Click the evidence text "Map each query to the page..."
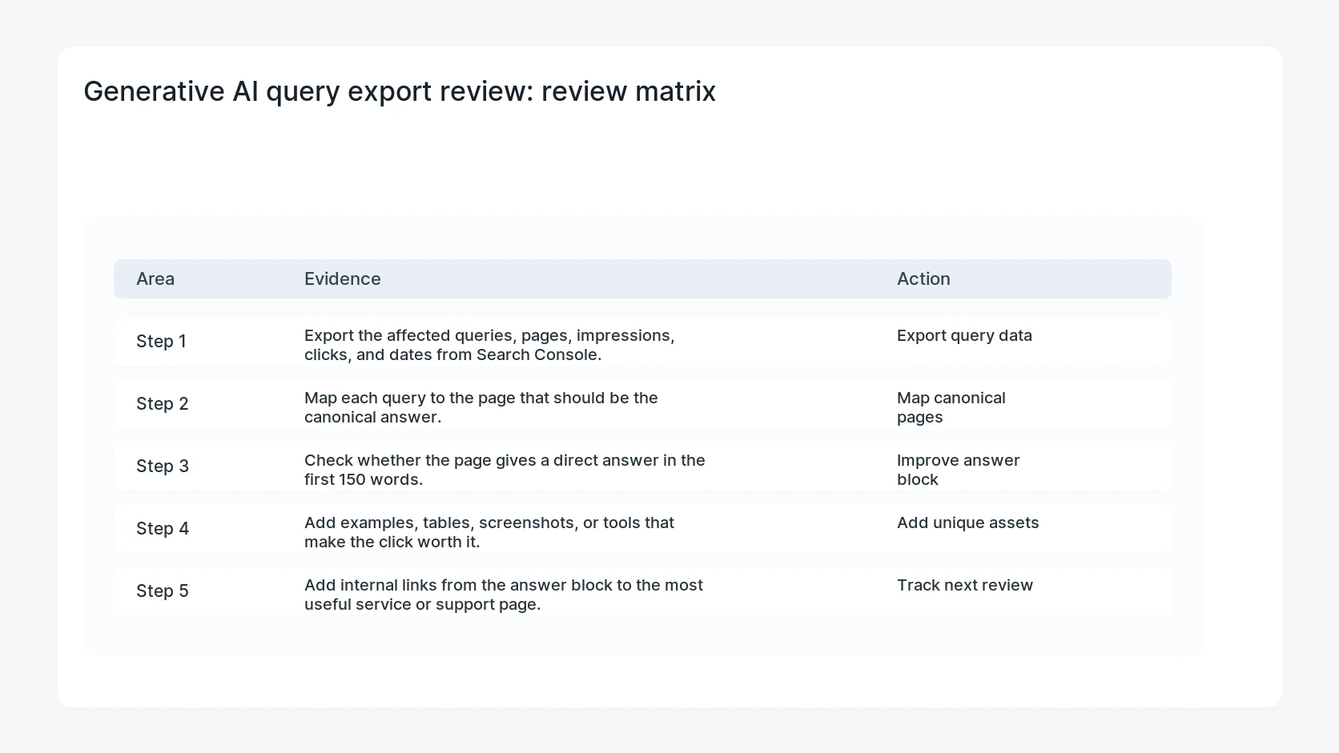This screenshot has width=1339, height=753. [x=481, y=407]
